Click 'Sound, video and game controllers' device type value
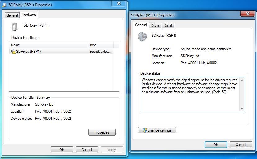 tap(206, 49)
